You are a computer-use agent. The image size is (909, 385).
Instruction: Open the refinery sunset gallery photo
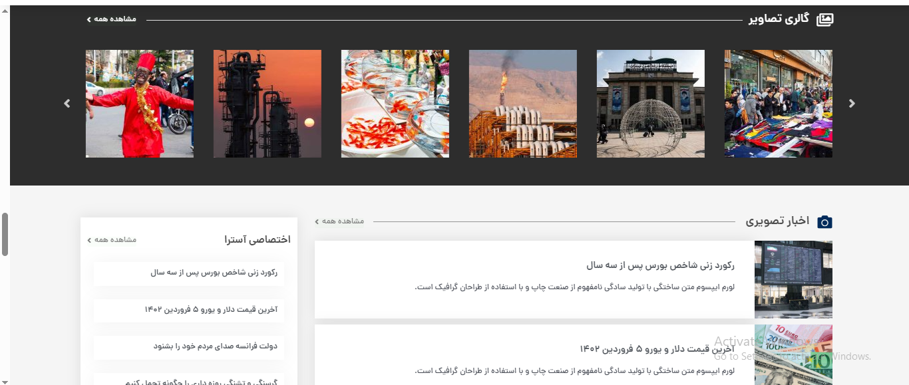(268, 104)
